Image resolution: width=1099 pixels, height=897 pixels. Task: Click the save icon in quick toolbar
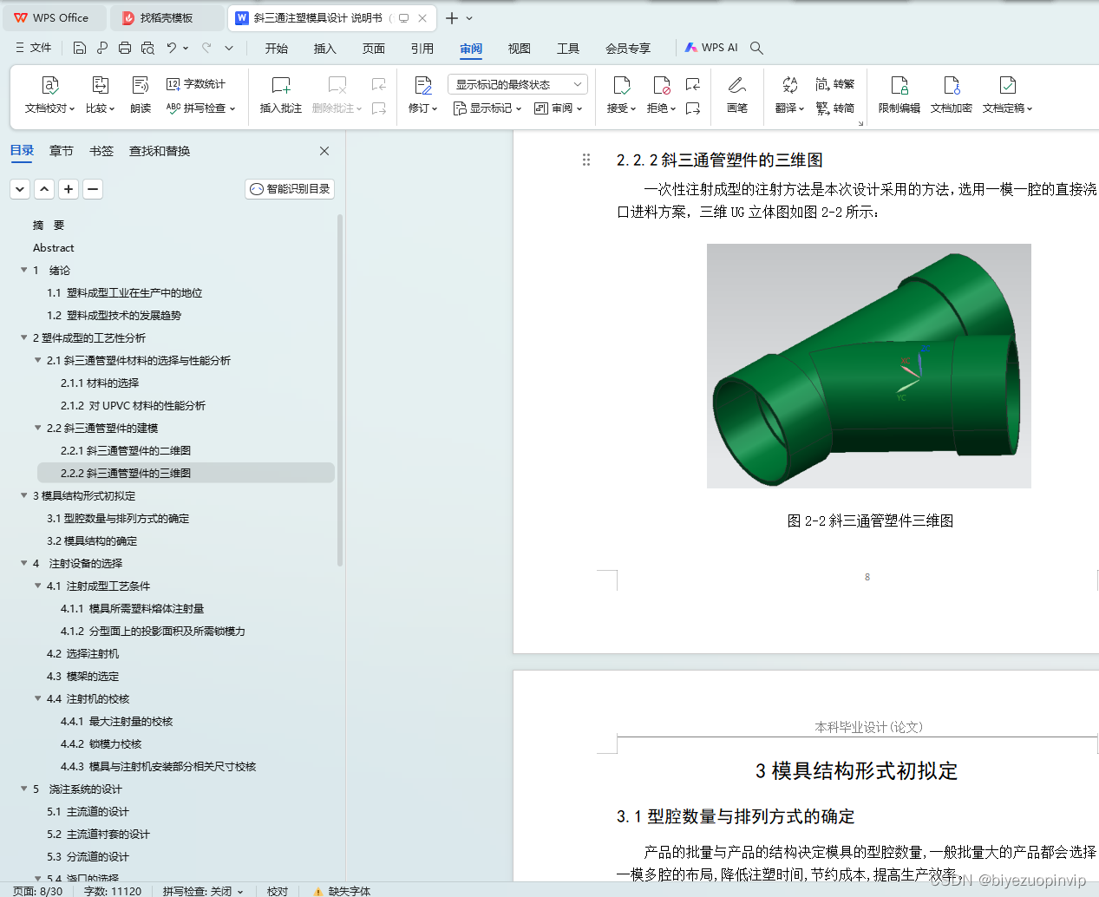[80, 48]
